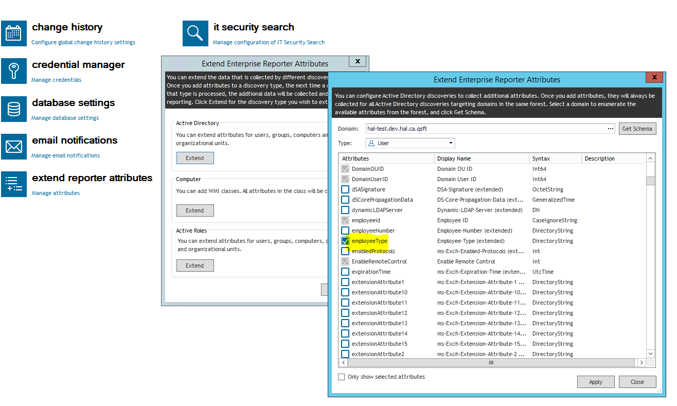
Task: Follow the Manage credentials link
Action: coord(56,80)
